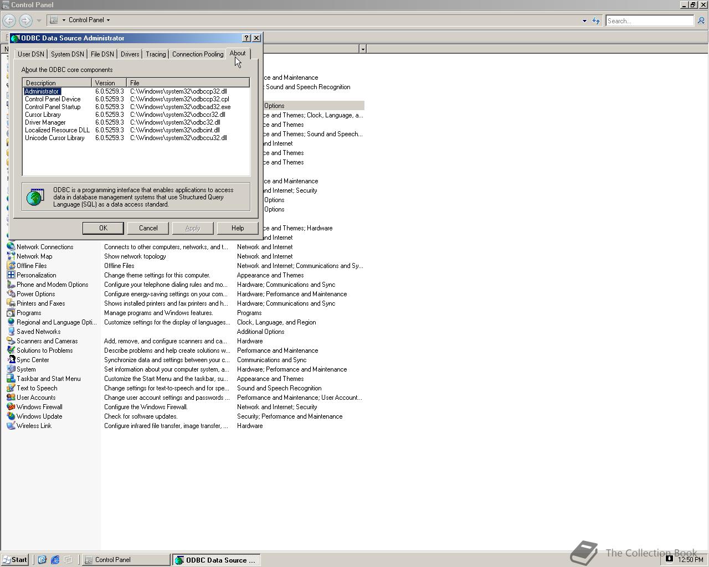Sort components by Description column header
The image size is (709, 567).
point(57,83)
